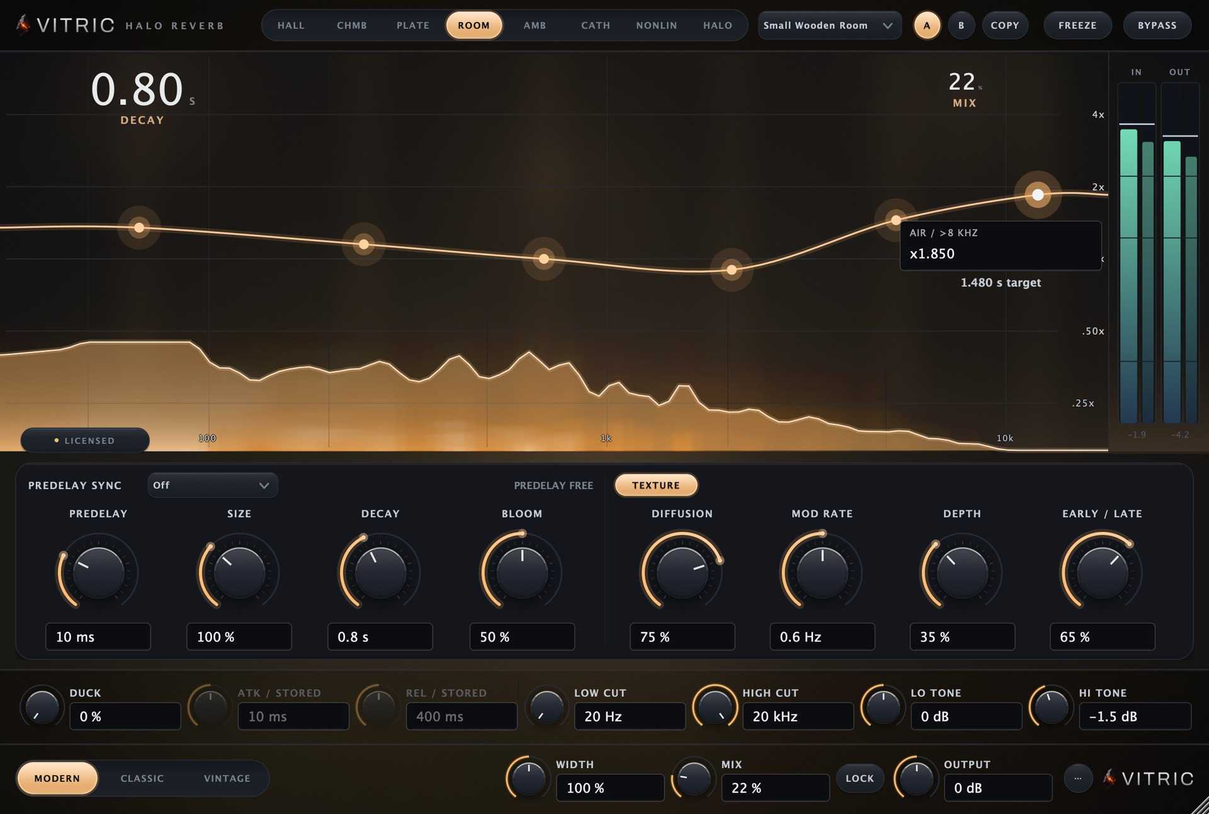
Task: Click the DECAY knob
Action: (380, 572)
